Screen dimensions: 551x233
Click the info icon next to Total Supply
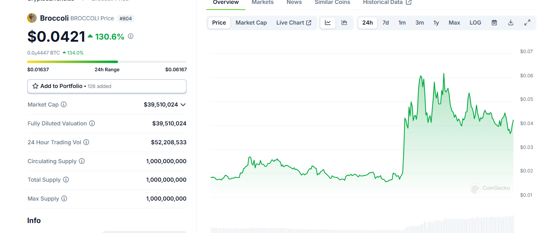pyautogui.click(x=66, y=180)
